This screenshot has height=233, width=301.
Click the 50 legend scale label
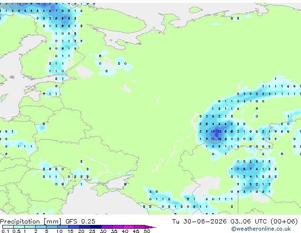point(147,231)
